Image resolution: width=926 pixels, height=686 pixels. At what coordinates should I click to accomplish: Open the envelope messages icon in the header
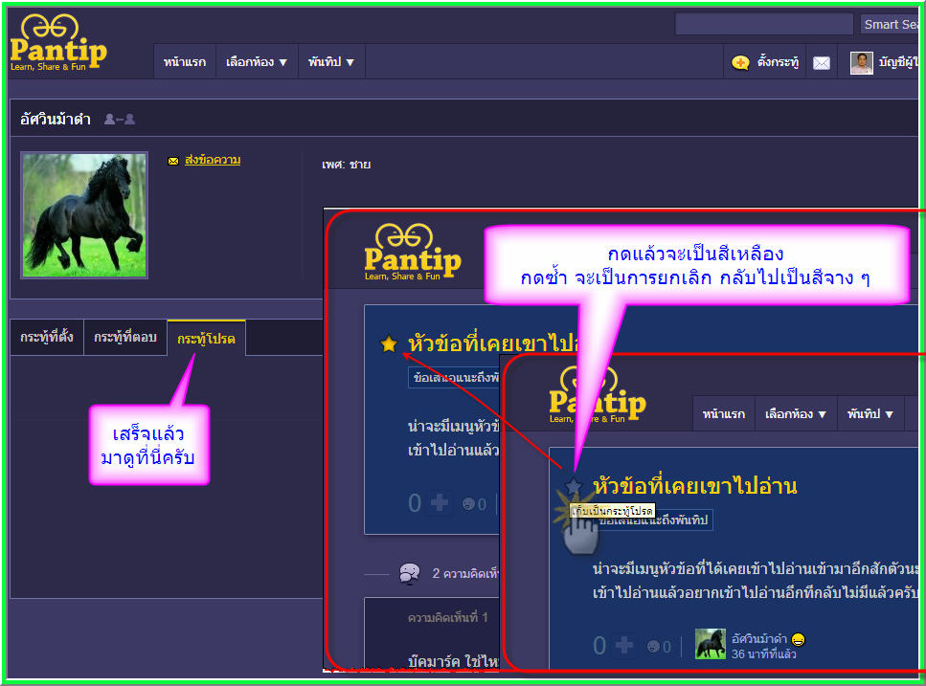coord(821,62)
